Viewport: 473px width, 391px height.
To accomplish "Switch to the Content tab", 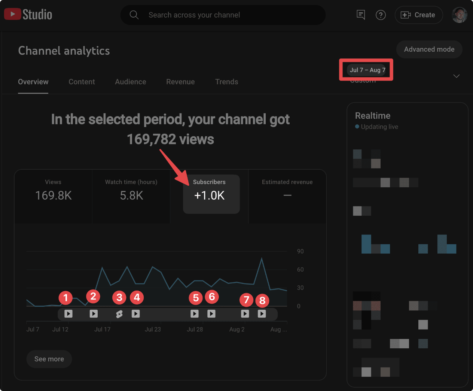I will point(82,82).
